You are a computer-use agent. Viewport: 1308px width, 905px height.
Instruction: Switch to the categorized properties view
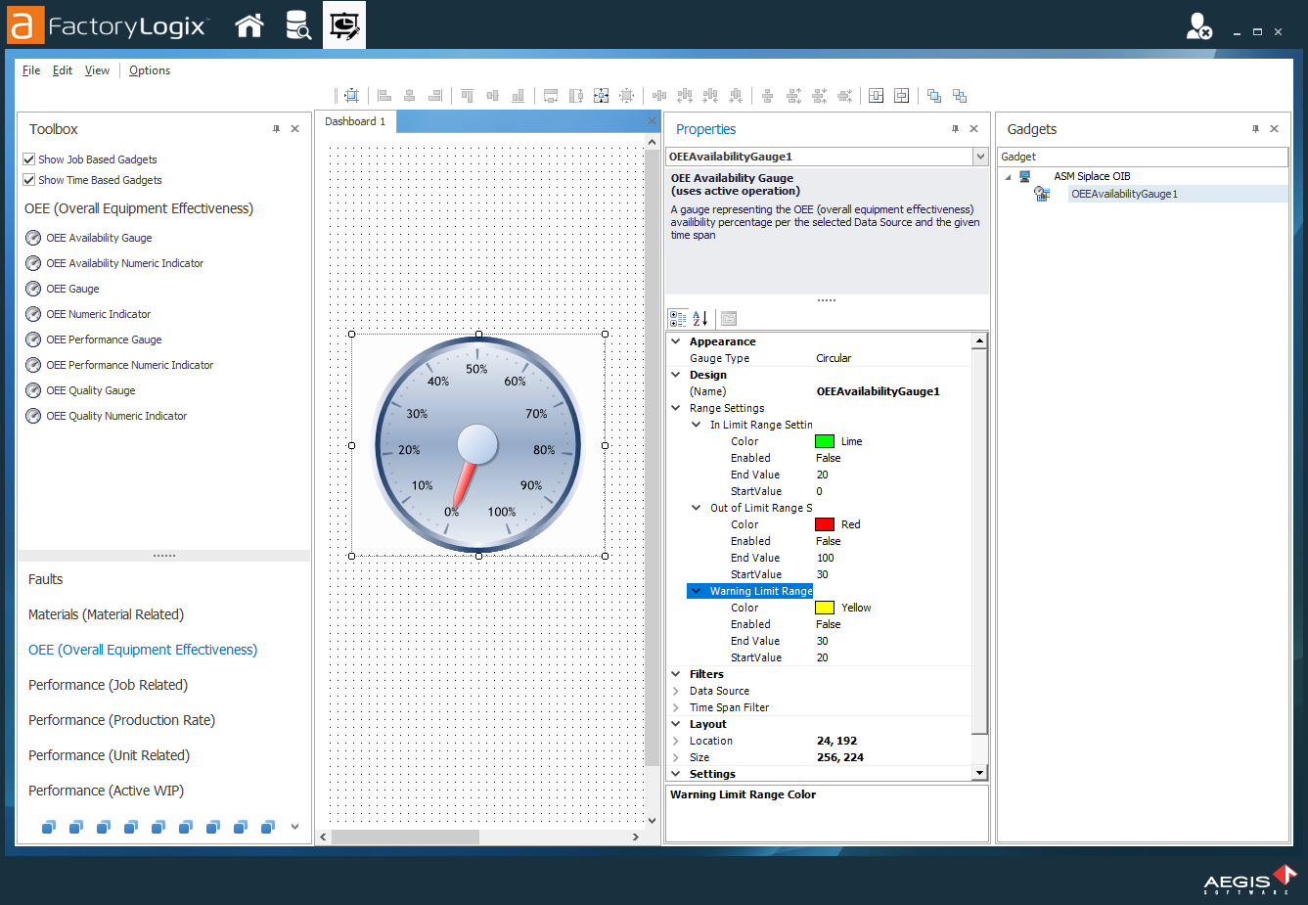coord(677,318)
